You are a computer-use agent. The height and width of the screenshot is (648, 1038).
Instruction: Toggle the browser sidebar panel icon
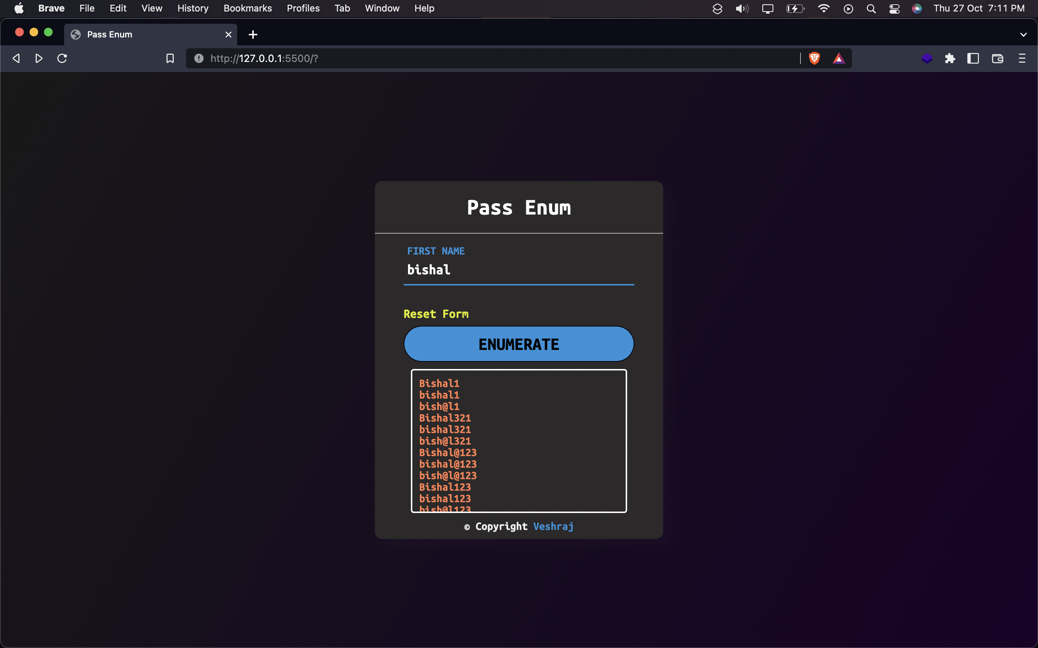(973, 58)
